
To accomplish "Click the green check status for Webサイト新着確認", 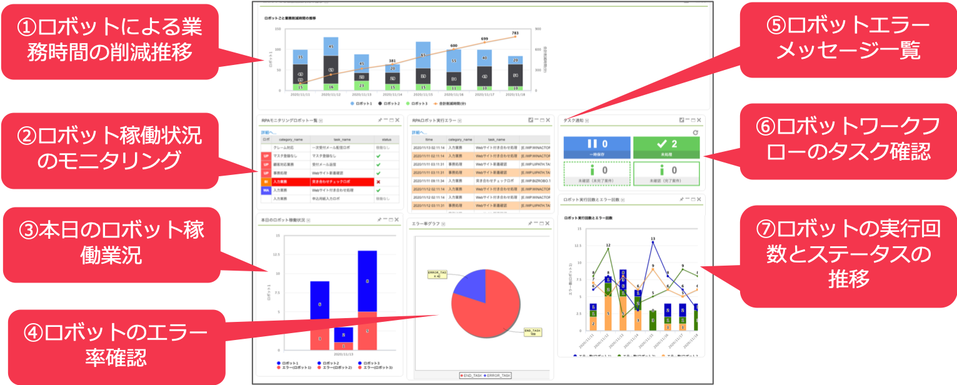I will pos(378,172).
